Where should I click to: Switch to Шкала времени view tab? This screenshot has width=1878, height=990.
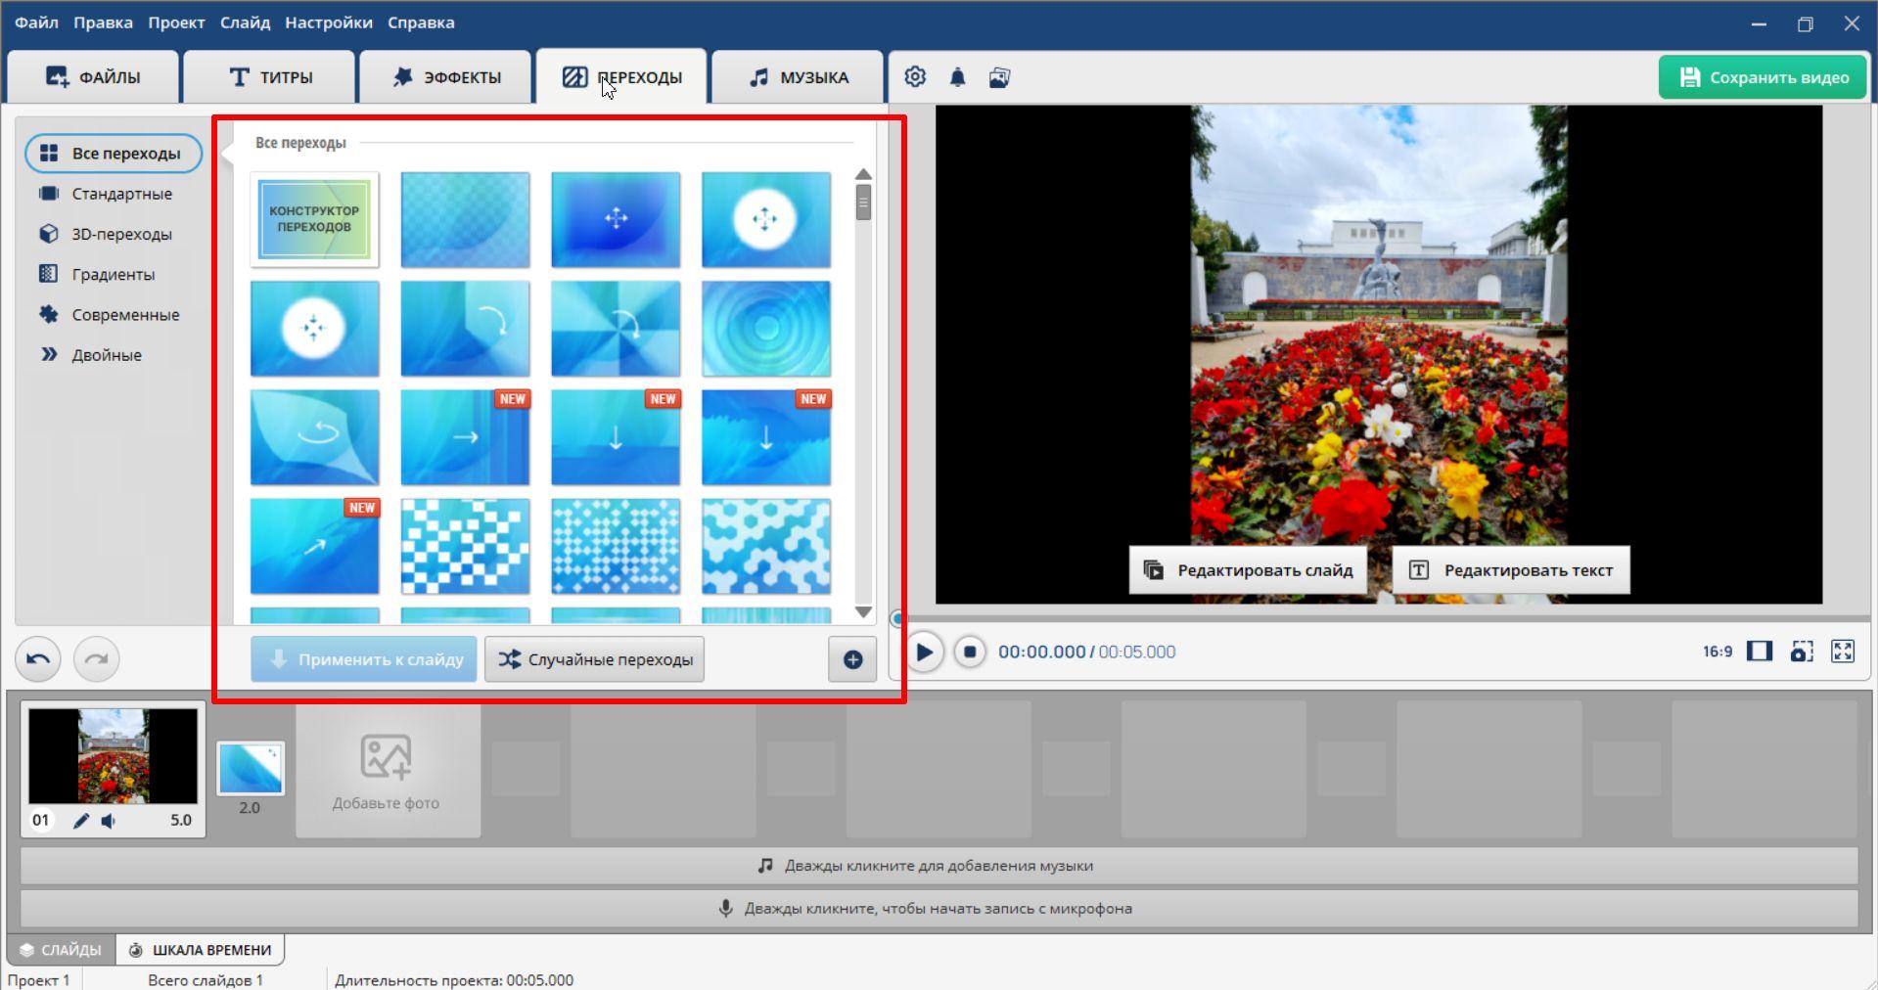click(201, 950)
